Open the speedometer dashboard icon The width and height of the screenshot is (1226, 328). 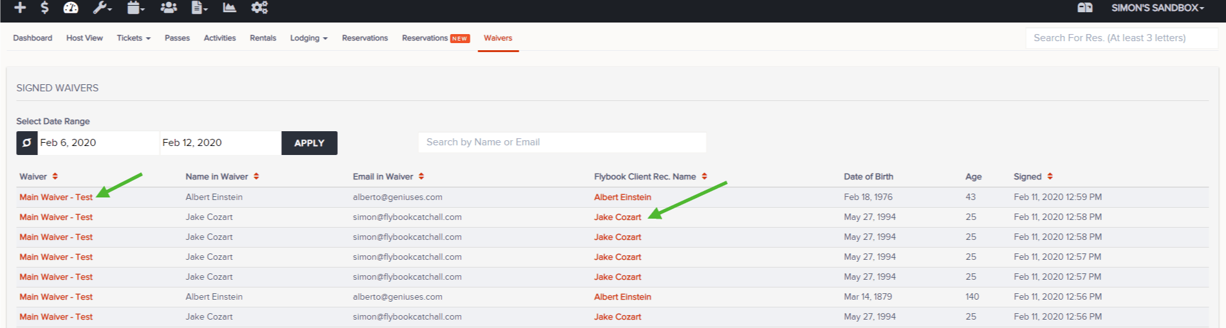pos(71,8)
